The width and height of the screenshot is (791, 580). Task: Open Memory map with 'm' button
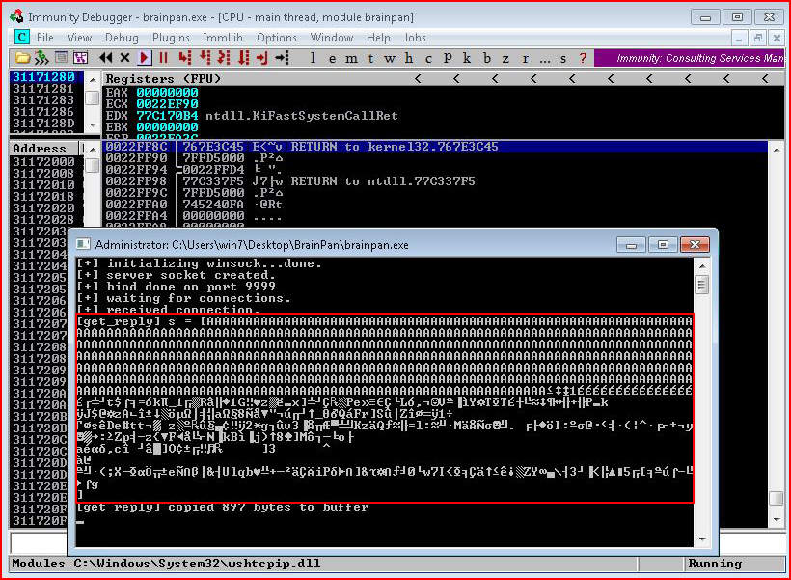352,58
